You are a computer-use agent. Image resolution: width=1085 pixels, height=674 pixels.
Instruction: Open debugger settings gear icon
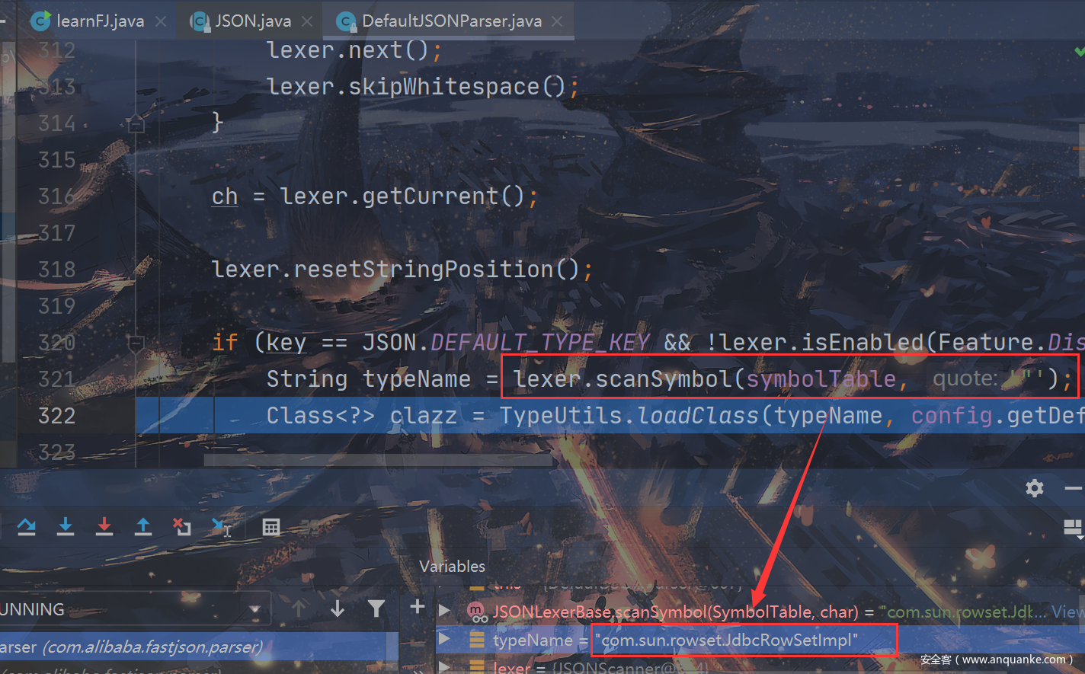pyautogui.click(x=1034, y=487)
